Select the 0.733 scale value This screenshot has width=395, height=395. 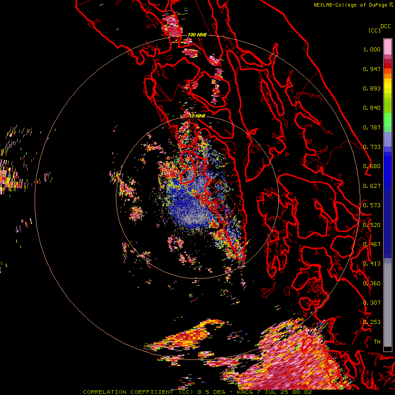click(x=372, y=147)
